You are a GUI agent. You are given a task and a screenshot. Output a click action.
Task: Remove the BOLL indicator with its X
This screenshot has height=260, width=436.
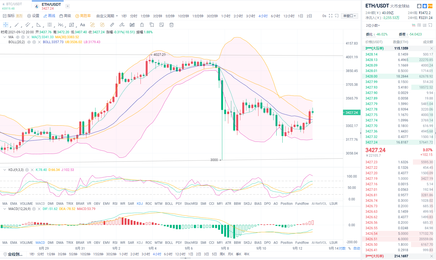tap(39, 42)
